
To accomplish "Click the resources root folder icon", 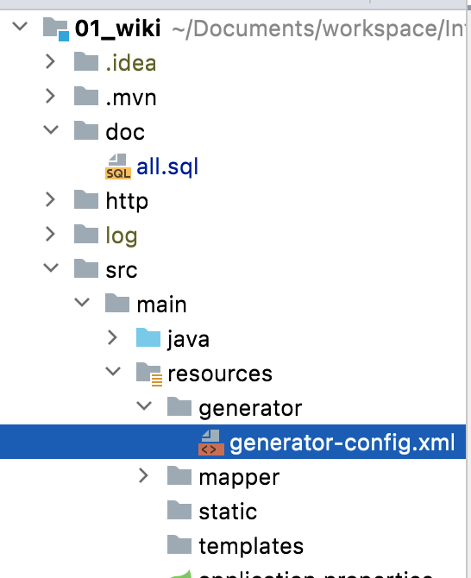I will tap(149, 374).
